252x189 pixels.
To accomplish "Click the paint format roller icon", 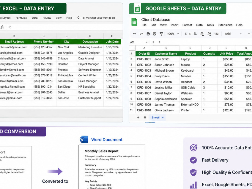I will coord(161,34).
